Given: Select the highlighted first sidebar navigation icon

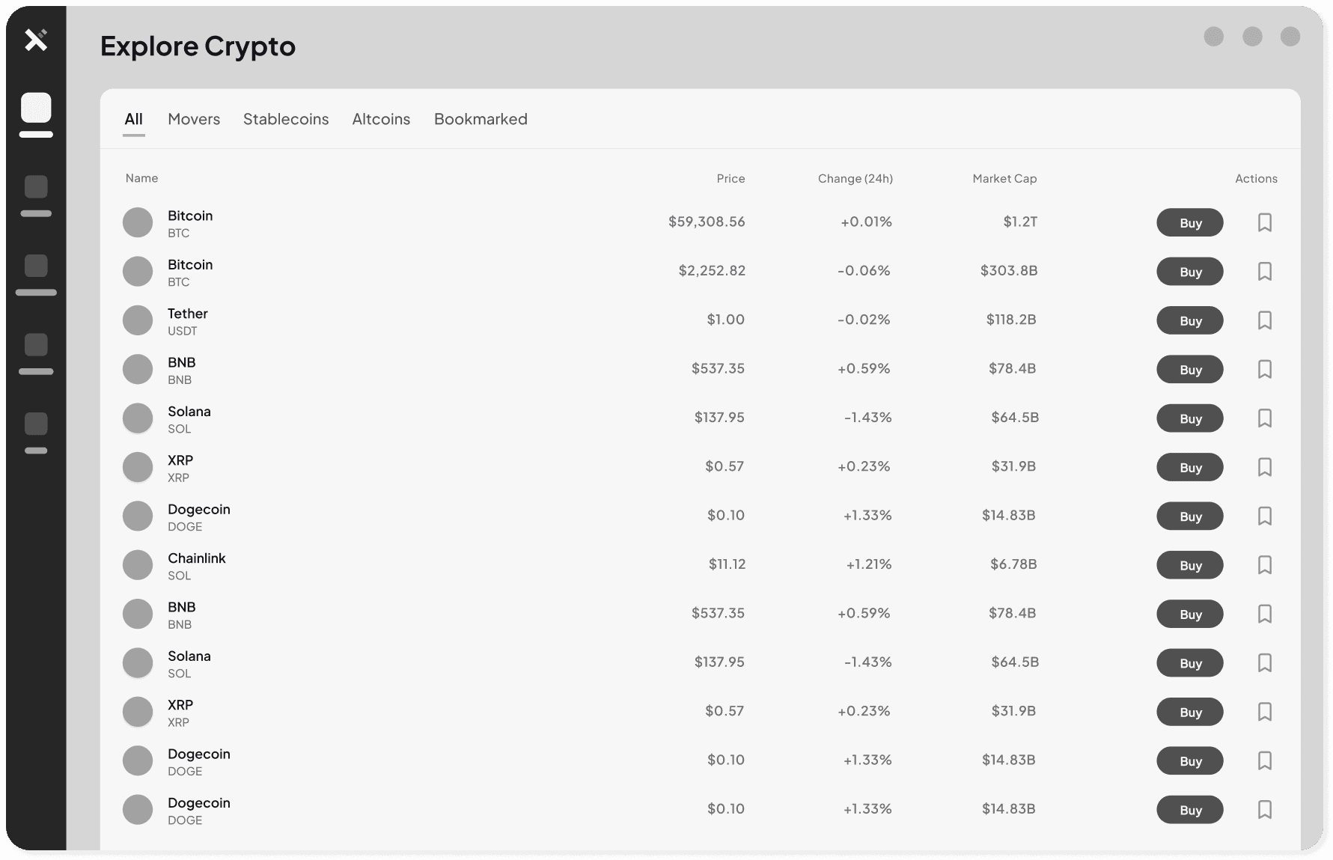Looking at the screenshot, I should pyautogui.click(x=36, y=108).
